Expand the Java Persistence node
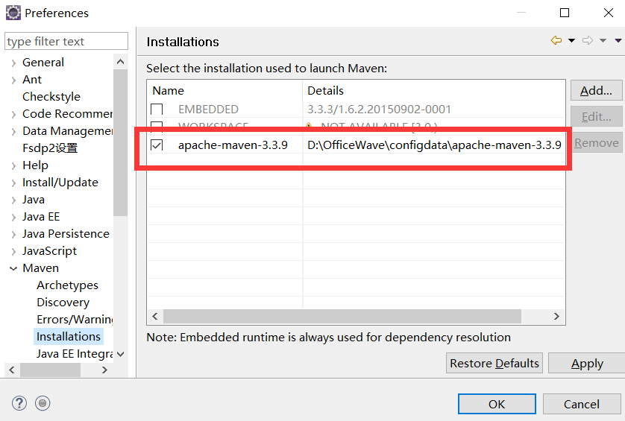 click(x=13, y=234)
